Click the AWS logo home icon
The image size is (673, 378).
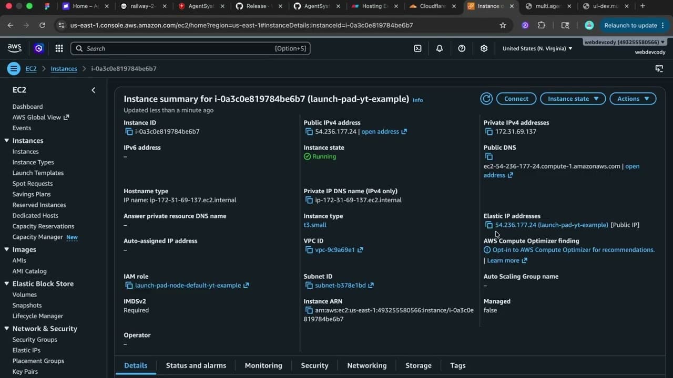[14, 48]
